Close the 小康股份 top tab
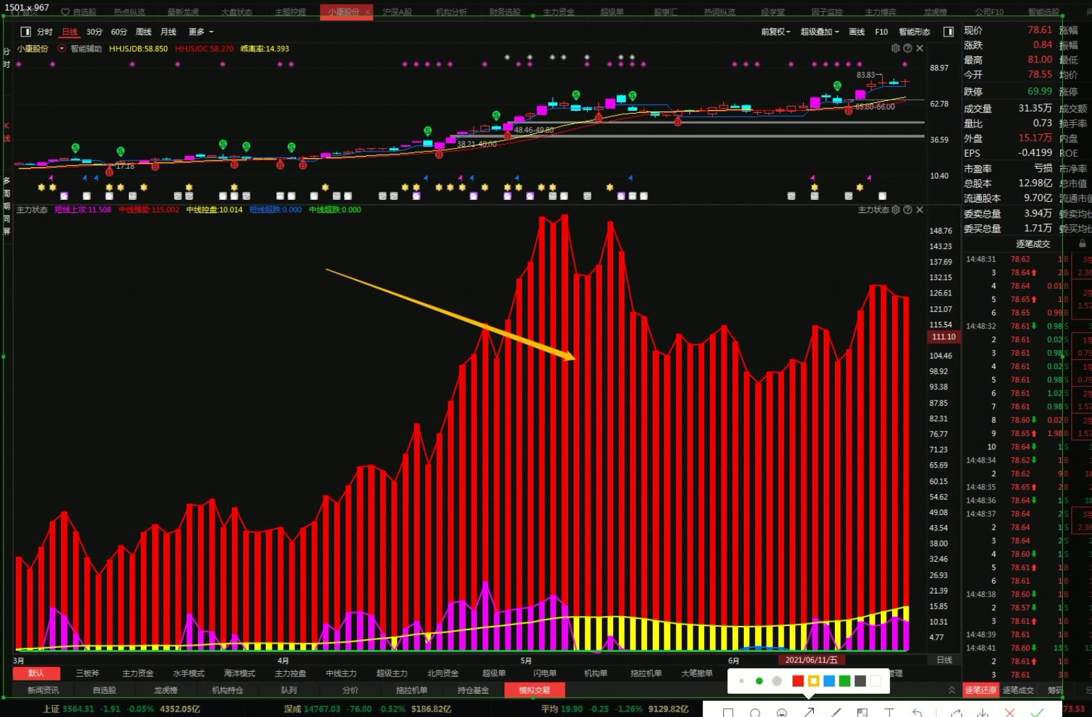Screen dimensions: 1092x717 coord(367,12)
